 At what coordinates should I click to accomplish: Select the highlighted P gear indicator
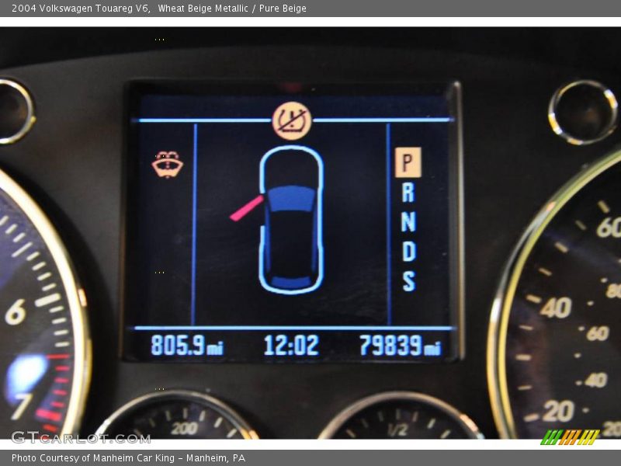coord(408,162)
